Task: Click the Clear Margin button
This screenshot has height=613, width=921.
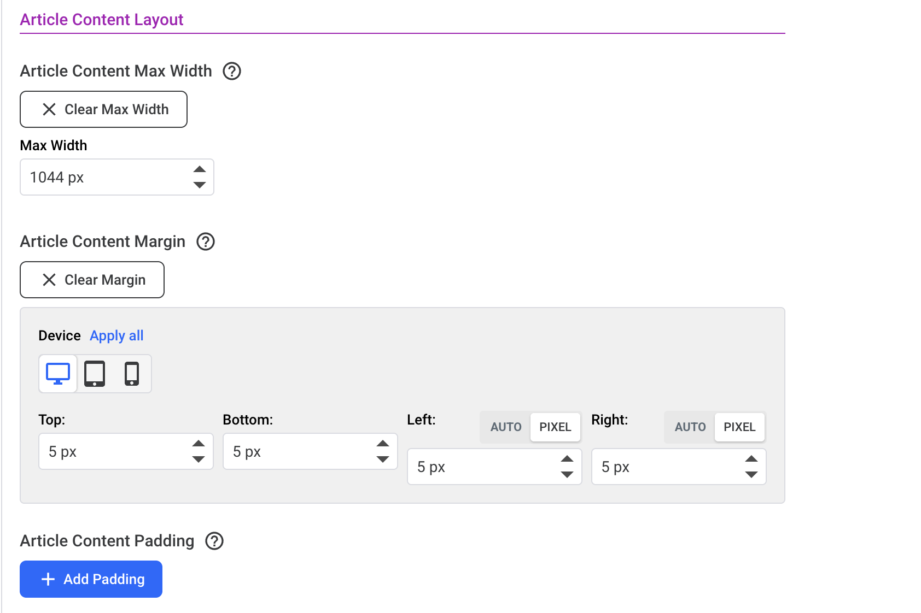Action: 92,280
